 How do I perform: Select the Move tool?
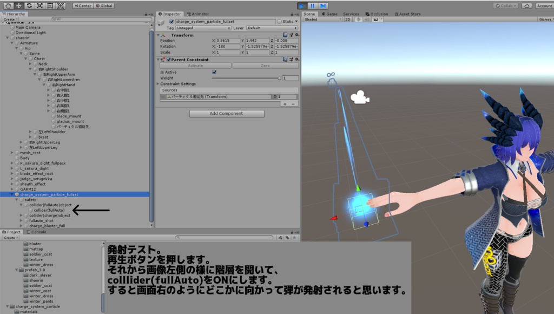tap(18, 5)
